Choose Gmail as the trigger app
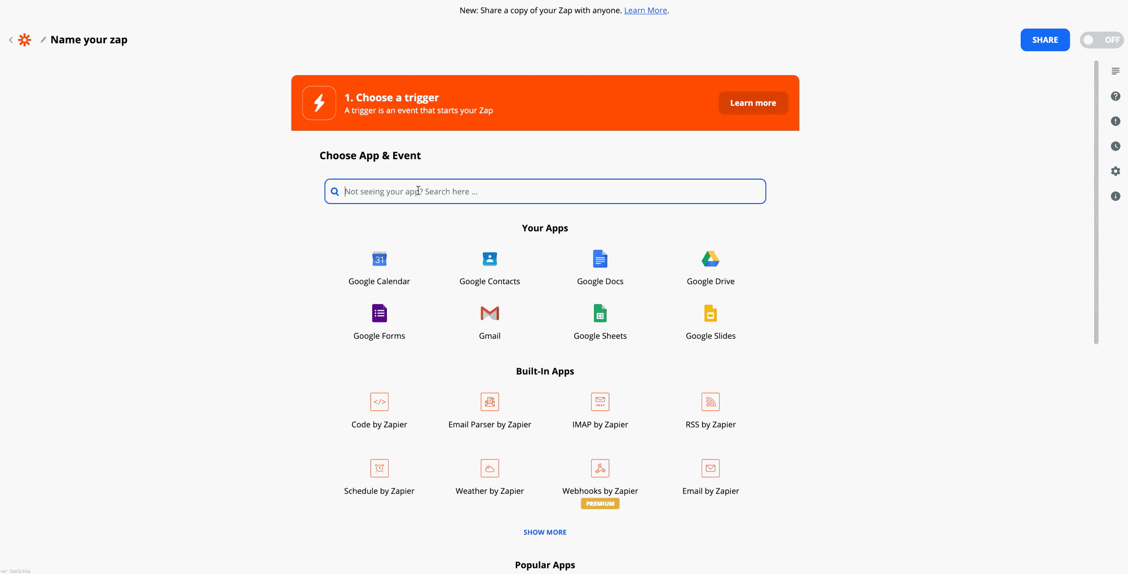This screenshot has height=574, width=1128. [490, 314]
